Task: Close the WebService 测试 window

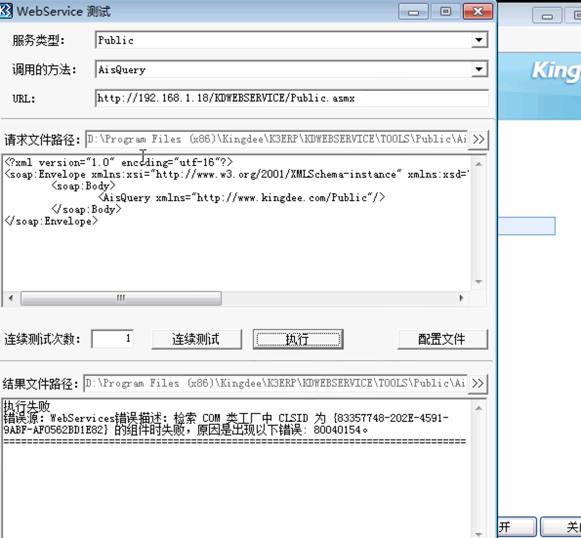Action: [x=478, y=12]
